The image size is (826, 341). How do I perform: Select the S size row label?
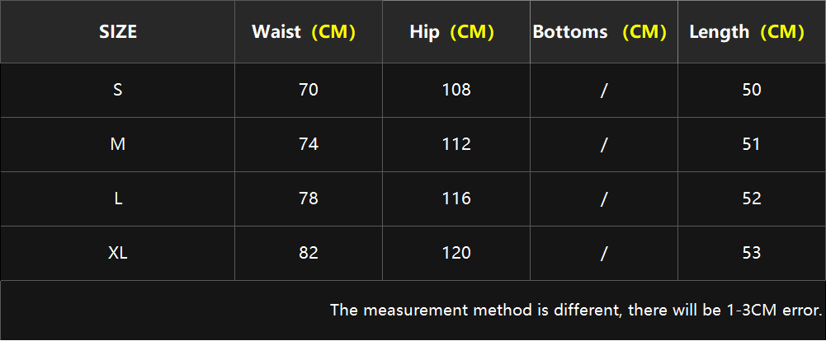(x=117, y=90)
